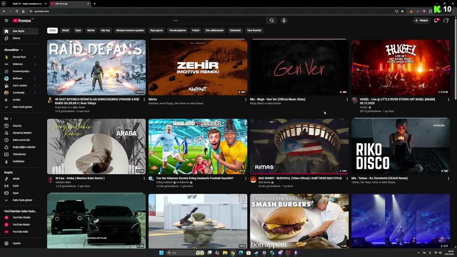This screenshot has width=457, height=257.
Task: Play the RIKO DISCO mix thumbnail
Action: [401, 146]
